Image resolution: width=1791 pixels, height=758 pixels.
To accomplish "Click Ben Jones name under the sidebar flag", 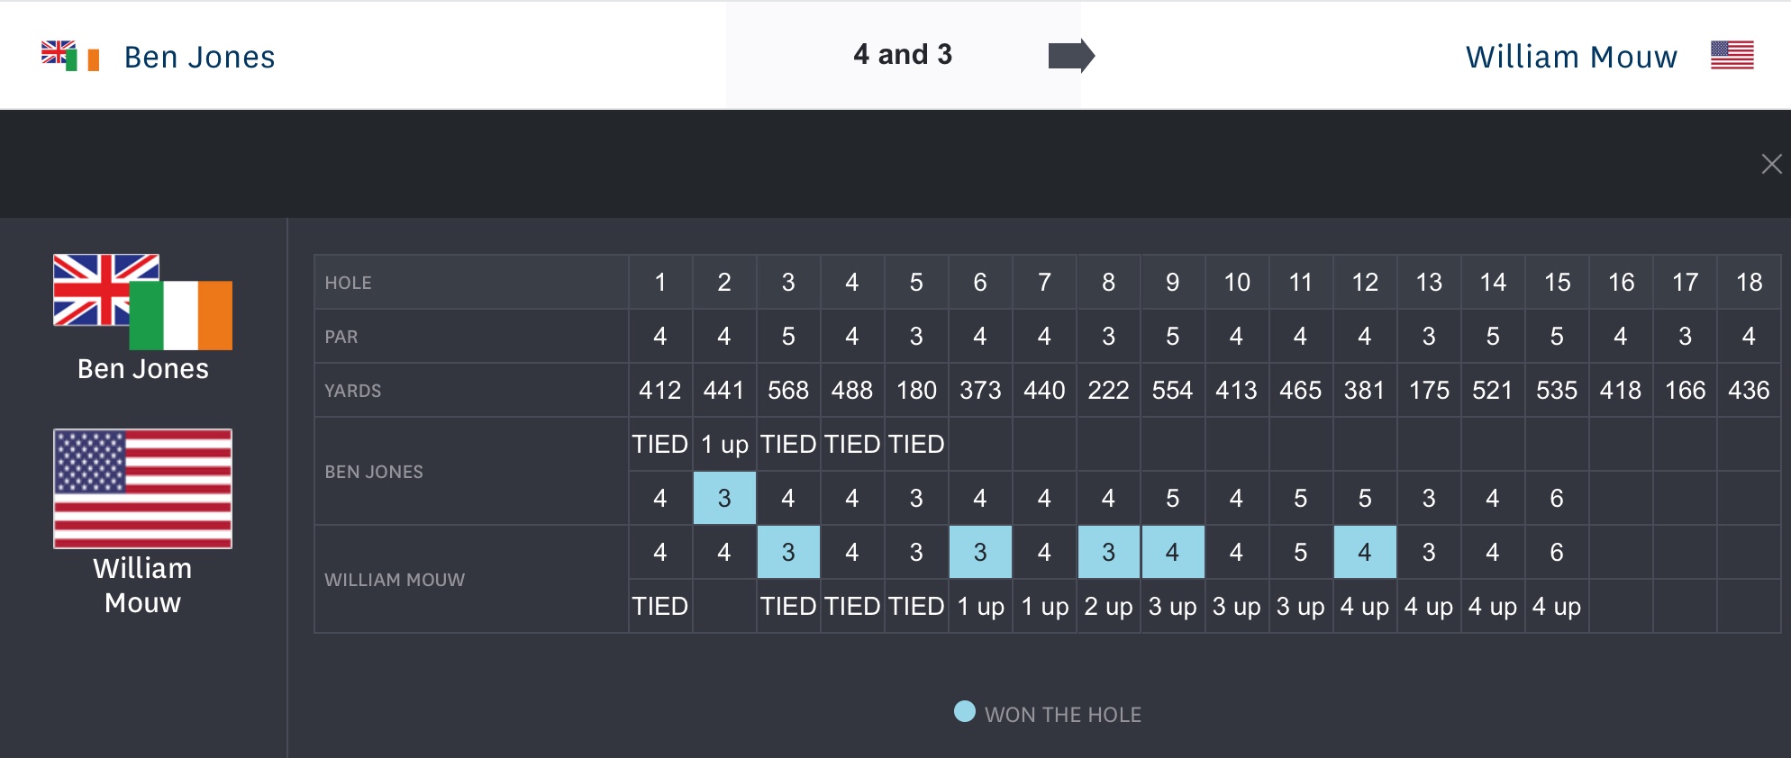I will tap(142, 369).
